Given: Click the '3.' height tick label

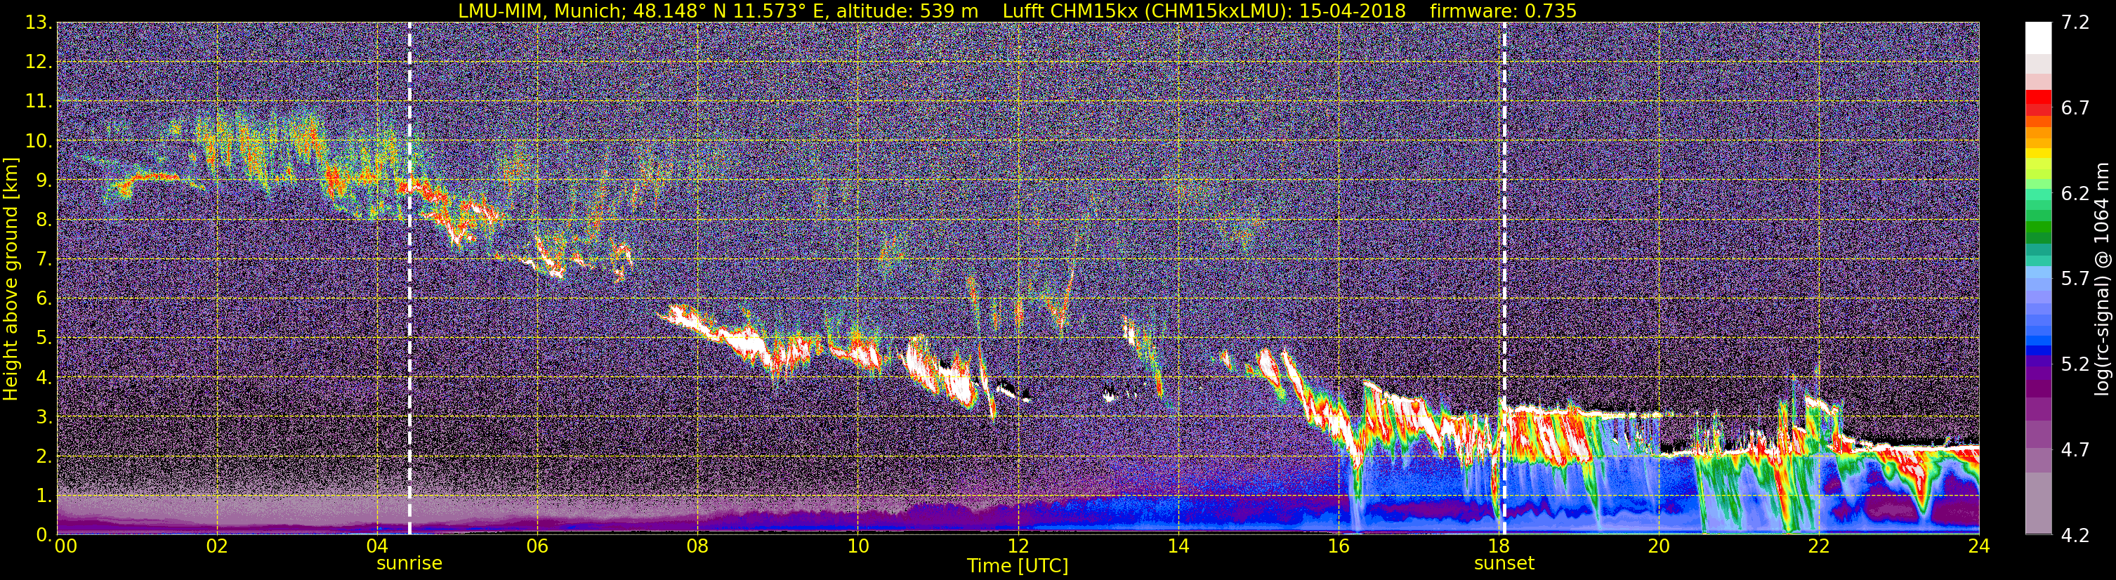Looking at the screenshot, I should point(44,417).
